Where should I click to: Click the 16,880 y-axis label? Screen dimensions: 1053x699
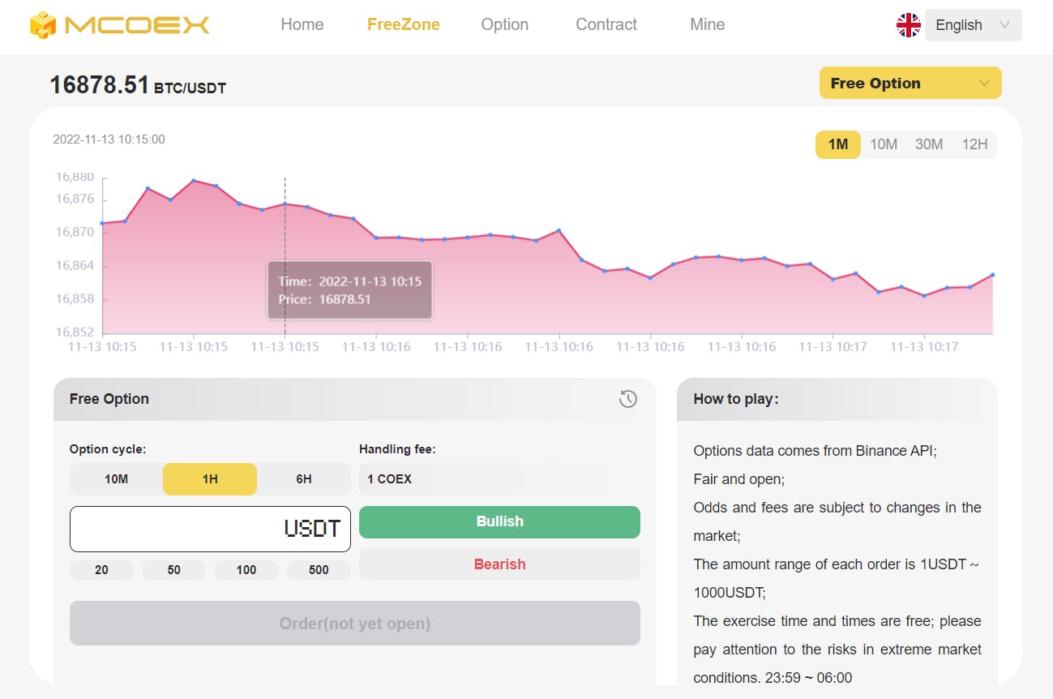click(75, 177)
